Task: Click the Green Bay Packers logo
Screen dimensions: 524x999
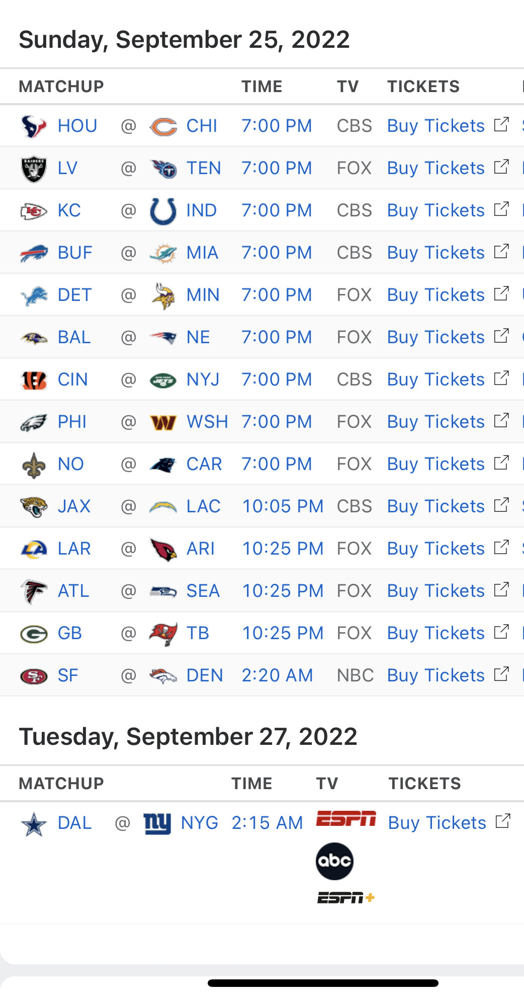Action: coord(34,633)
